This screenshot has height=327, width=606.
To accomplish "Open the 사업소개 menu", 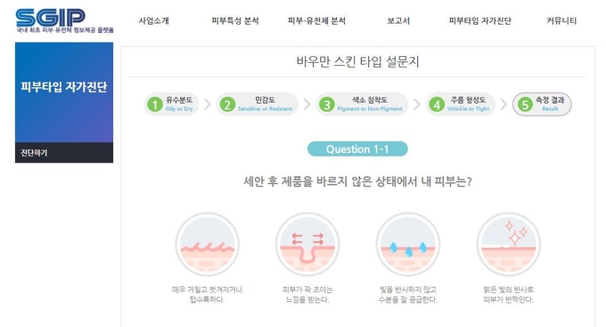I will point(154,20).
